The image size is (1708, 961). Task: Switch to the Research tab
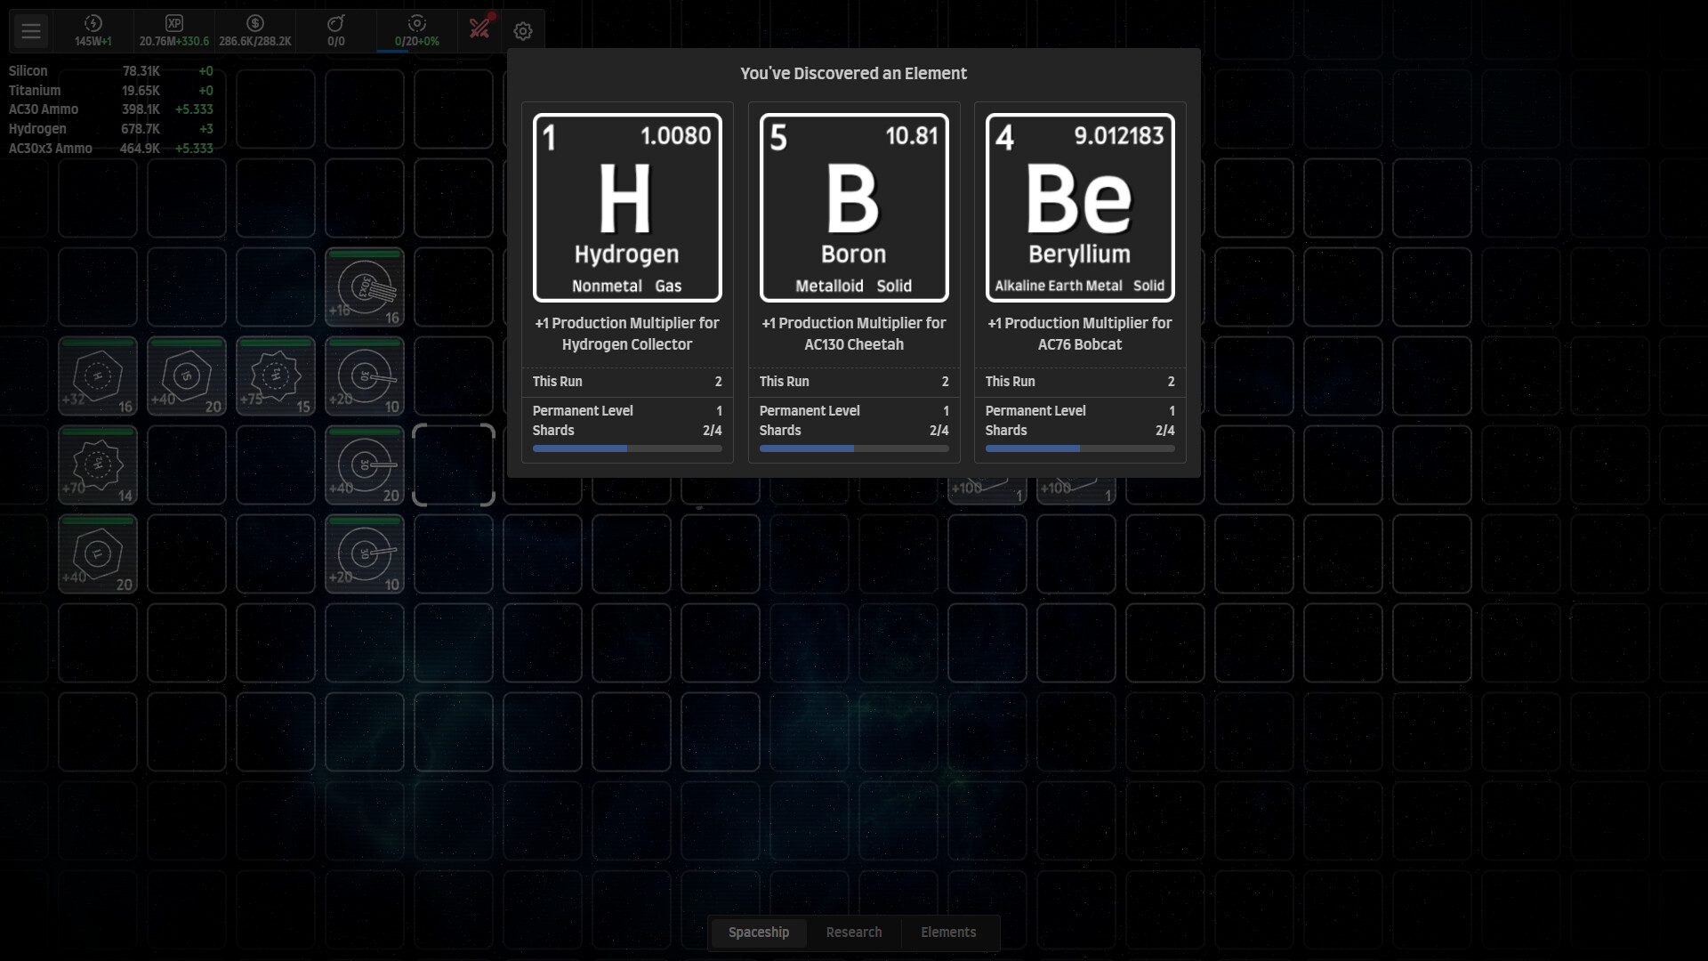click(x=854, y=933)
